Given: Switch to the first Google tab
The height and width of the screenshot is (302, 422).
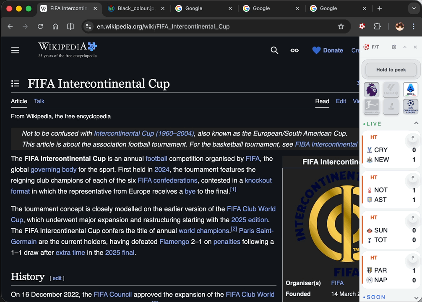Looking at the screenshot, I should pos(203,8).
